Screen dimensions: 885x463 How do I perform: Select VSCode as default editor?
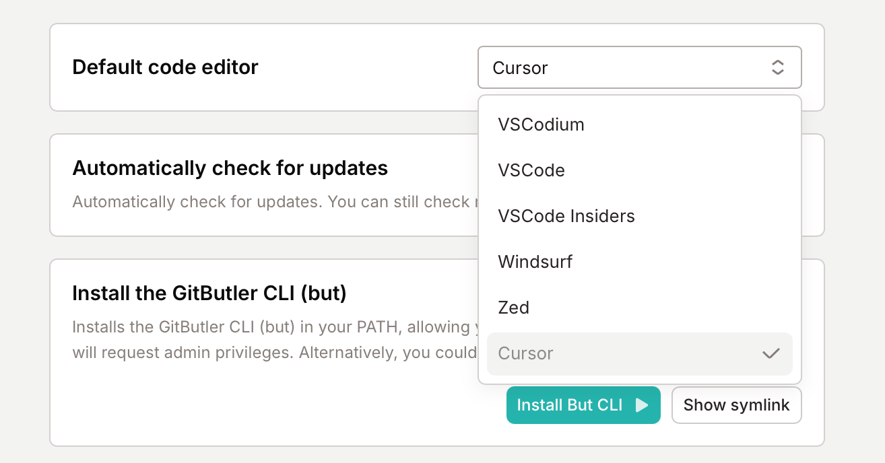(x=640, y=170)
